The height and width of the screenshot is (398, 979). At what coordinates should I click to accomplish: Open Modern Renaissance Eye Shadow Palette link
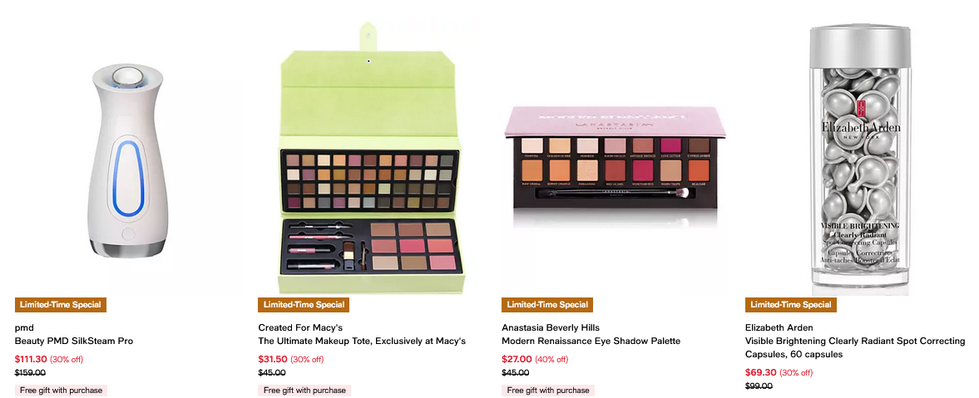(591, 341)
